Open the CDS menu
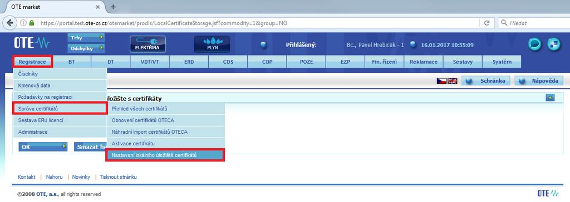Viewport: 570px width, 202px height. point(228,62)
